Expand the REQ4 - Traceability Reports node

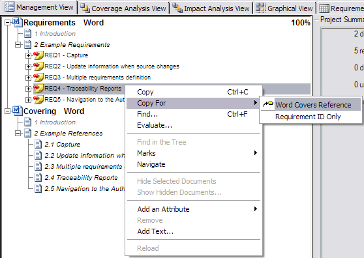[x=28, y=89]
